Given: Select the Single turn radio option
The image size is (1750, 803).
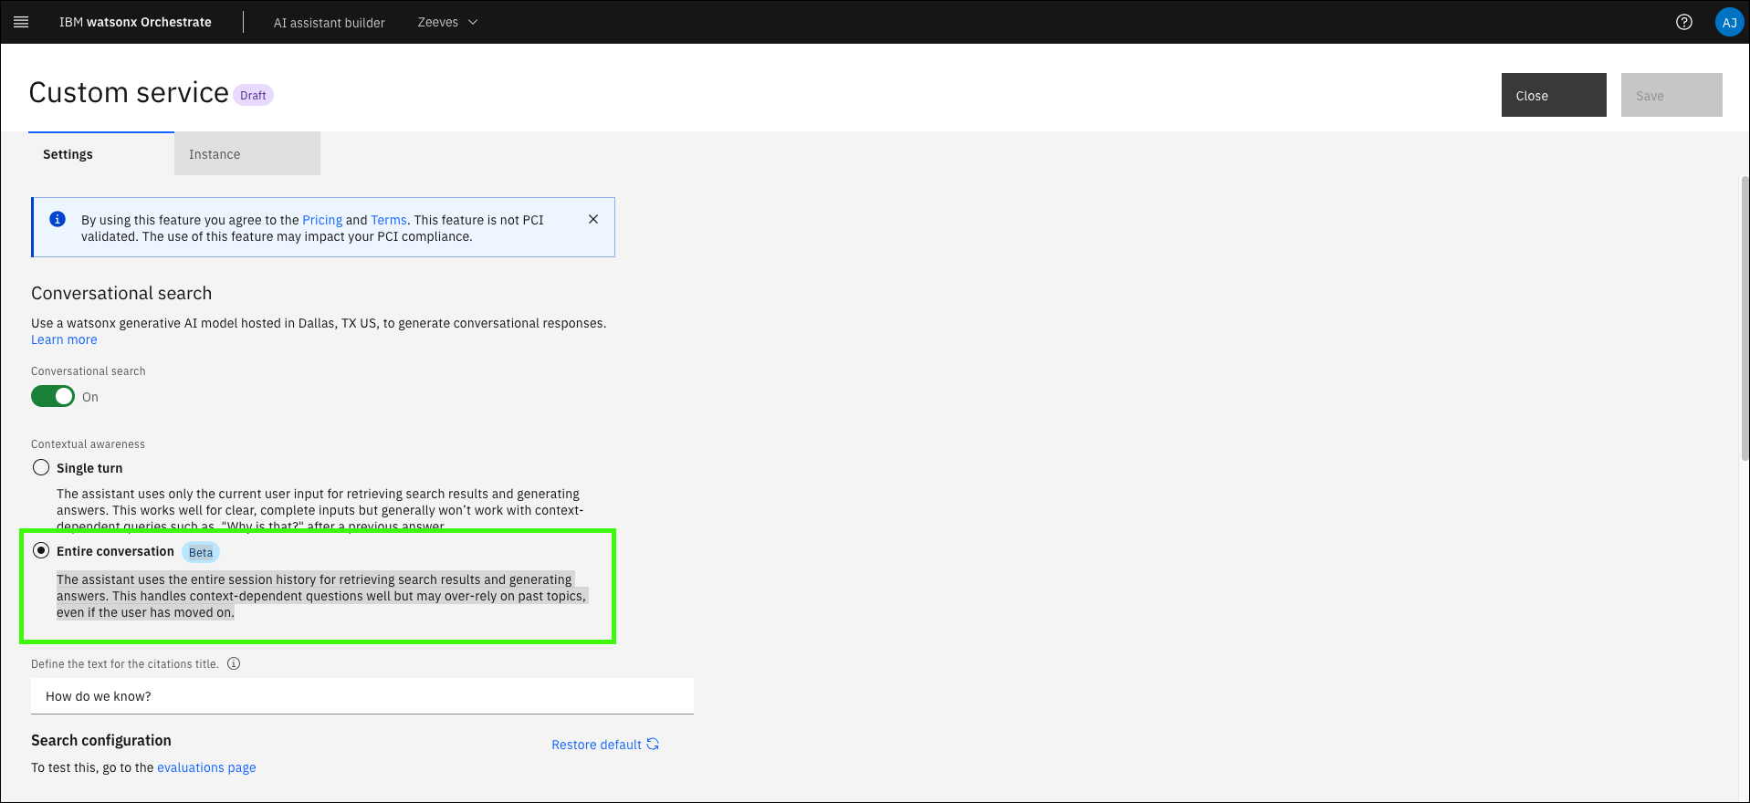Looking at the screenshot, I should (x=41, y=467).
